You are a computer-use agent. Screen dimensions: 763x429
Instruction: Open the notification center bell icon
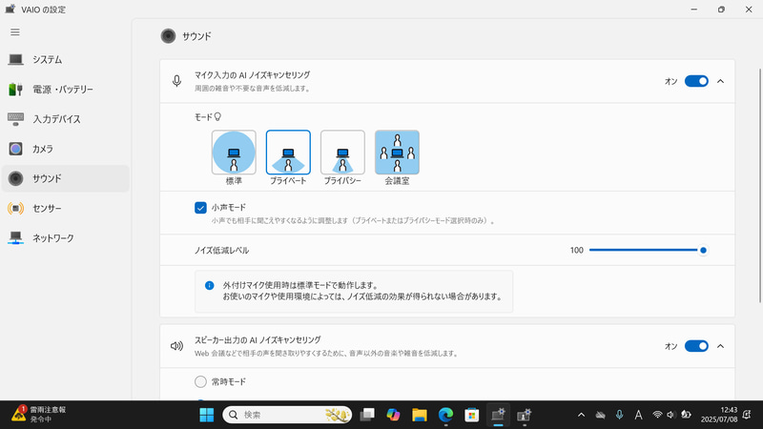coord(747,415)
